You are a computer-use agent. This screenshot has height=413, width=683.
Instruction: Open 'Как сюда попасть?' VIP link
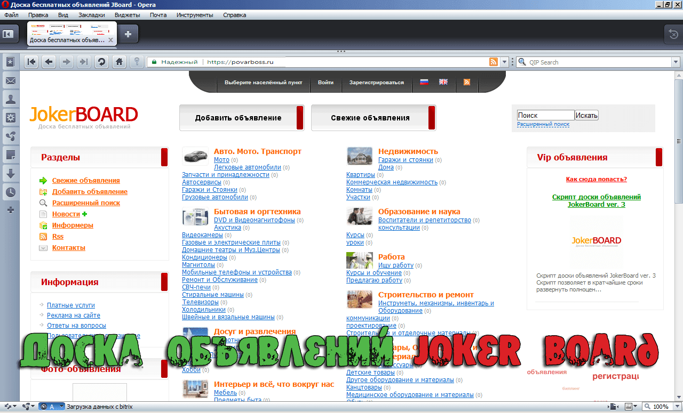(597, 179)
